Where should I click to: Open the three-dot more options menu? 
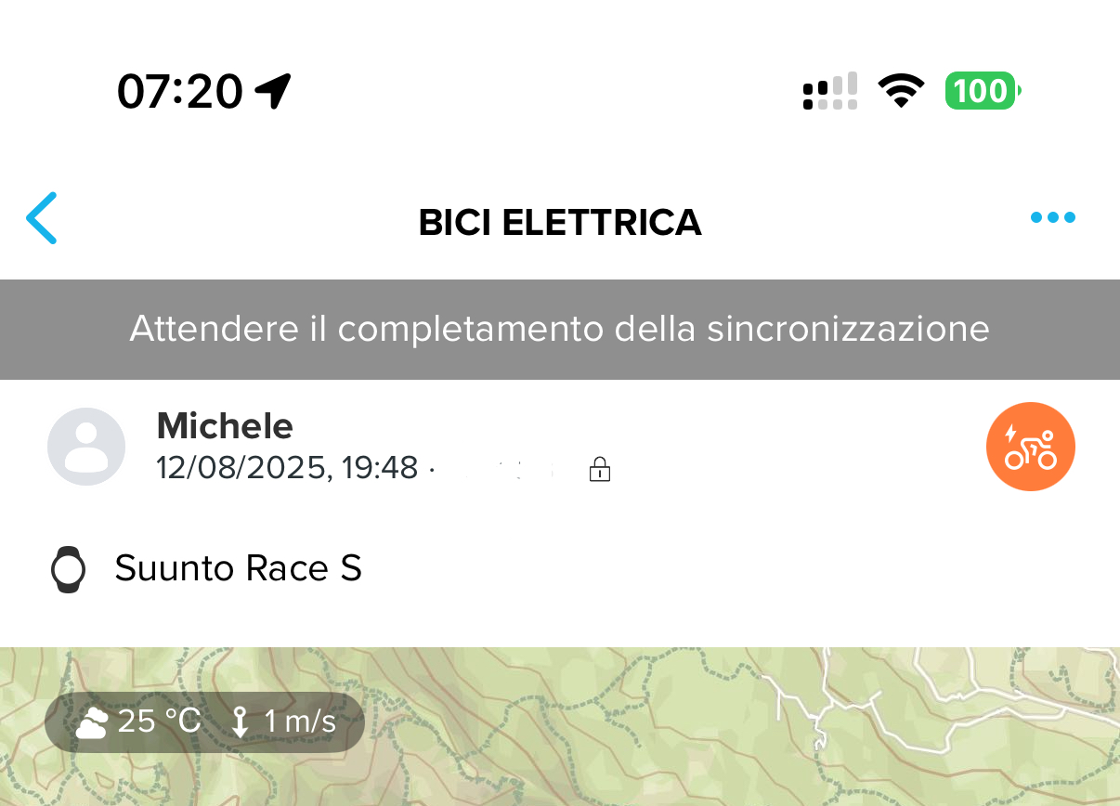tap(1053, 218)
